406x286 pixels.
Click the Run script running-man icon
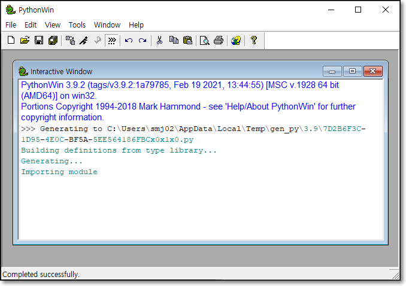pyautogui.click(x=84, y=40)
